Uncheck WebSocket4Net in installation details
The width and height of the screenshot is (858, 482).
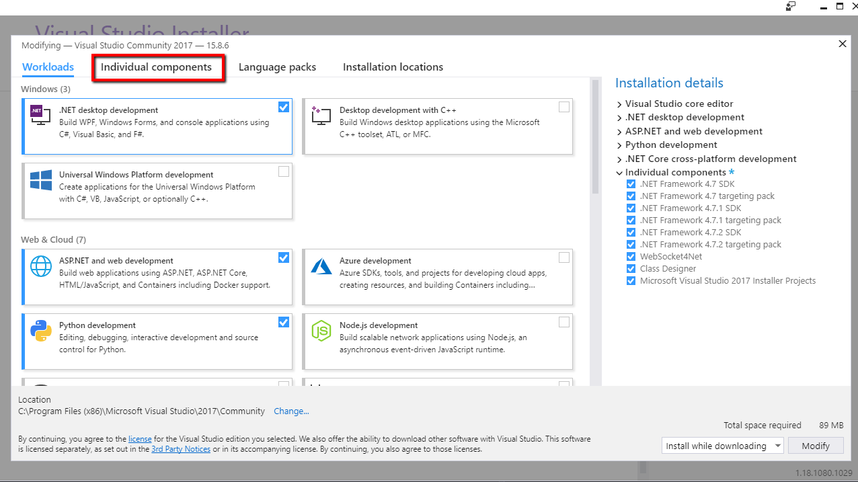pos(631,257)
